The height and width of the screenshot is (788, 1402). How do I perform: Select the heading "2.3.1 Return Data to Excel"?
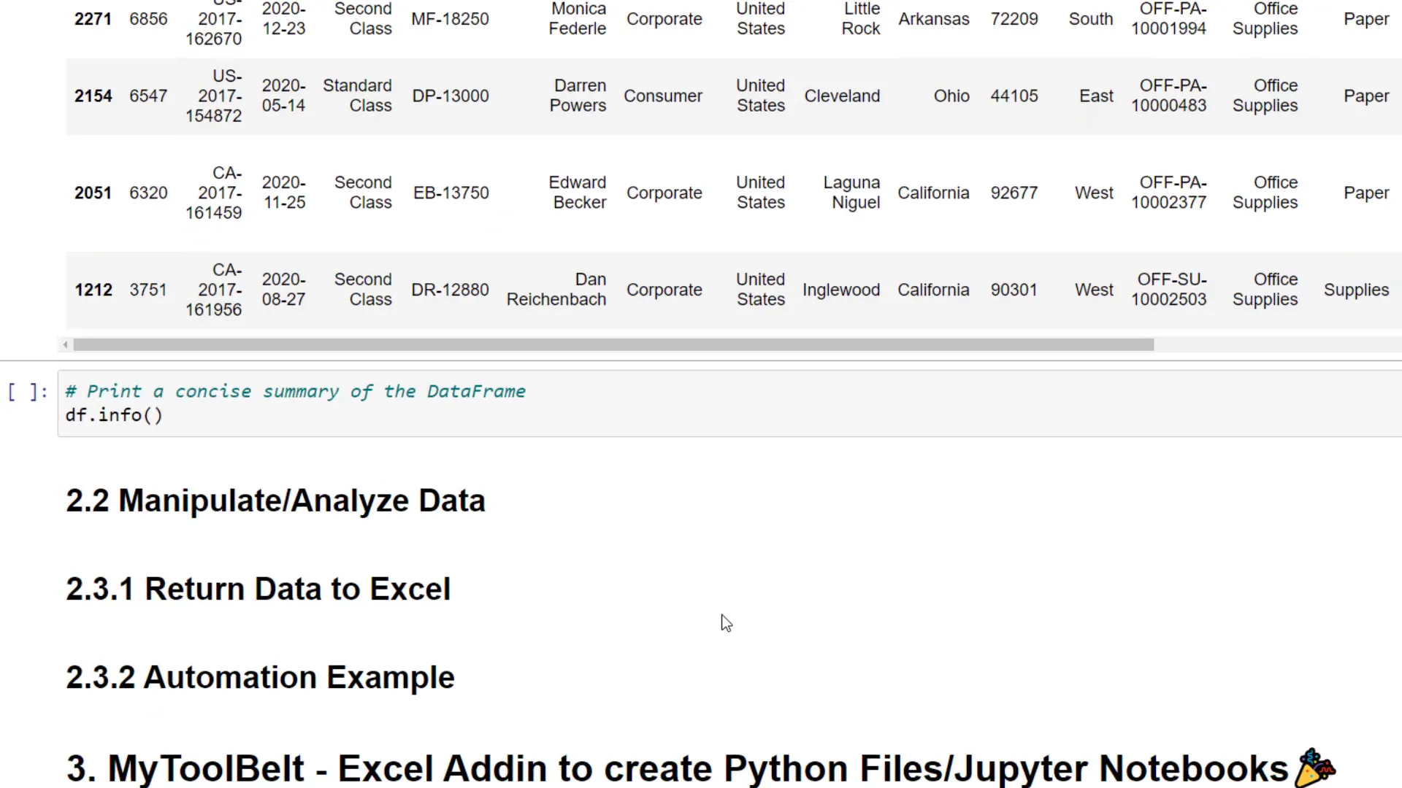click(258, 589)
